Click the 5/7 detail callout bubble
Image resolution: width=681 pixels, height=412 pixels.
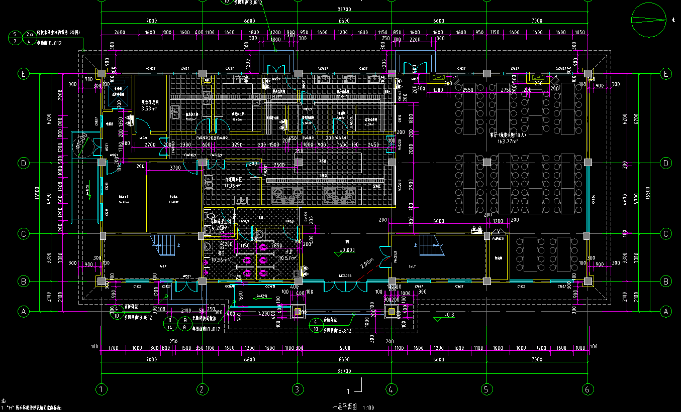coord(15,37)
